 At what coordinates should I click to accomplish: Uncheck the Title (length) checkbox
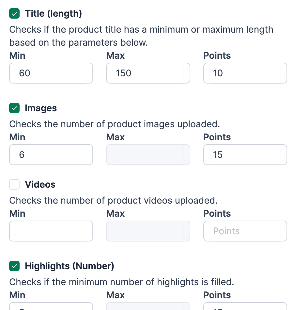14,14
